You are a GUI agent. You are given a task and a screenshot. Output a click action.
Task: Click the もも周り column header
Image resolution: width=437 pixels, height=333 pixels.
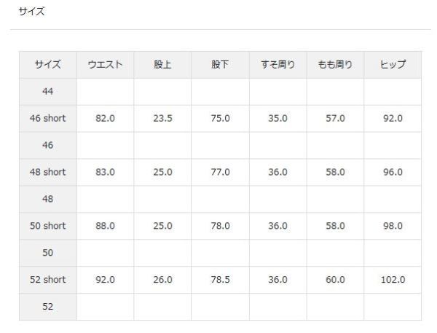point(335,65)
